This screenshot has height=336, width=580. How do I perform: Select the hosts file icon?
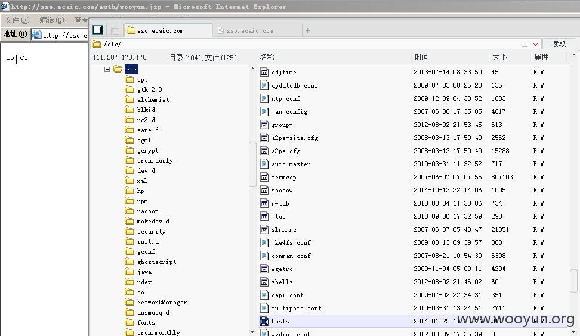coord(264,321)
